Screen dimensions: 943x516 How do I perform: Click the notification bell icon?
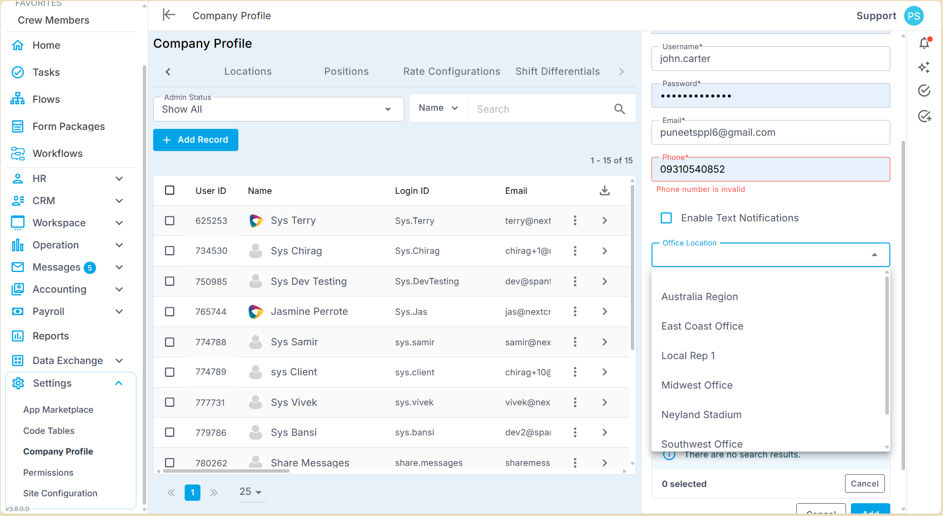[925, 43]
